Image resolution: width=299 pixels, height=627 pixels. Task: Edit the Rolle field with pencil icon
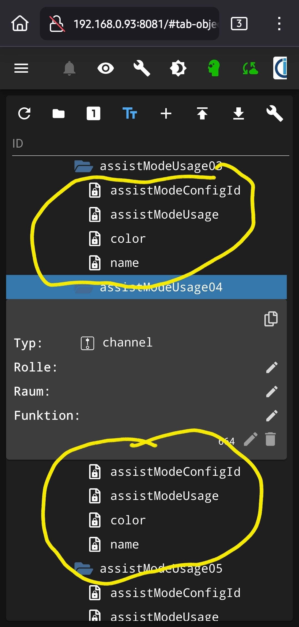coord(272,367)
